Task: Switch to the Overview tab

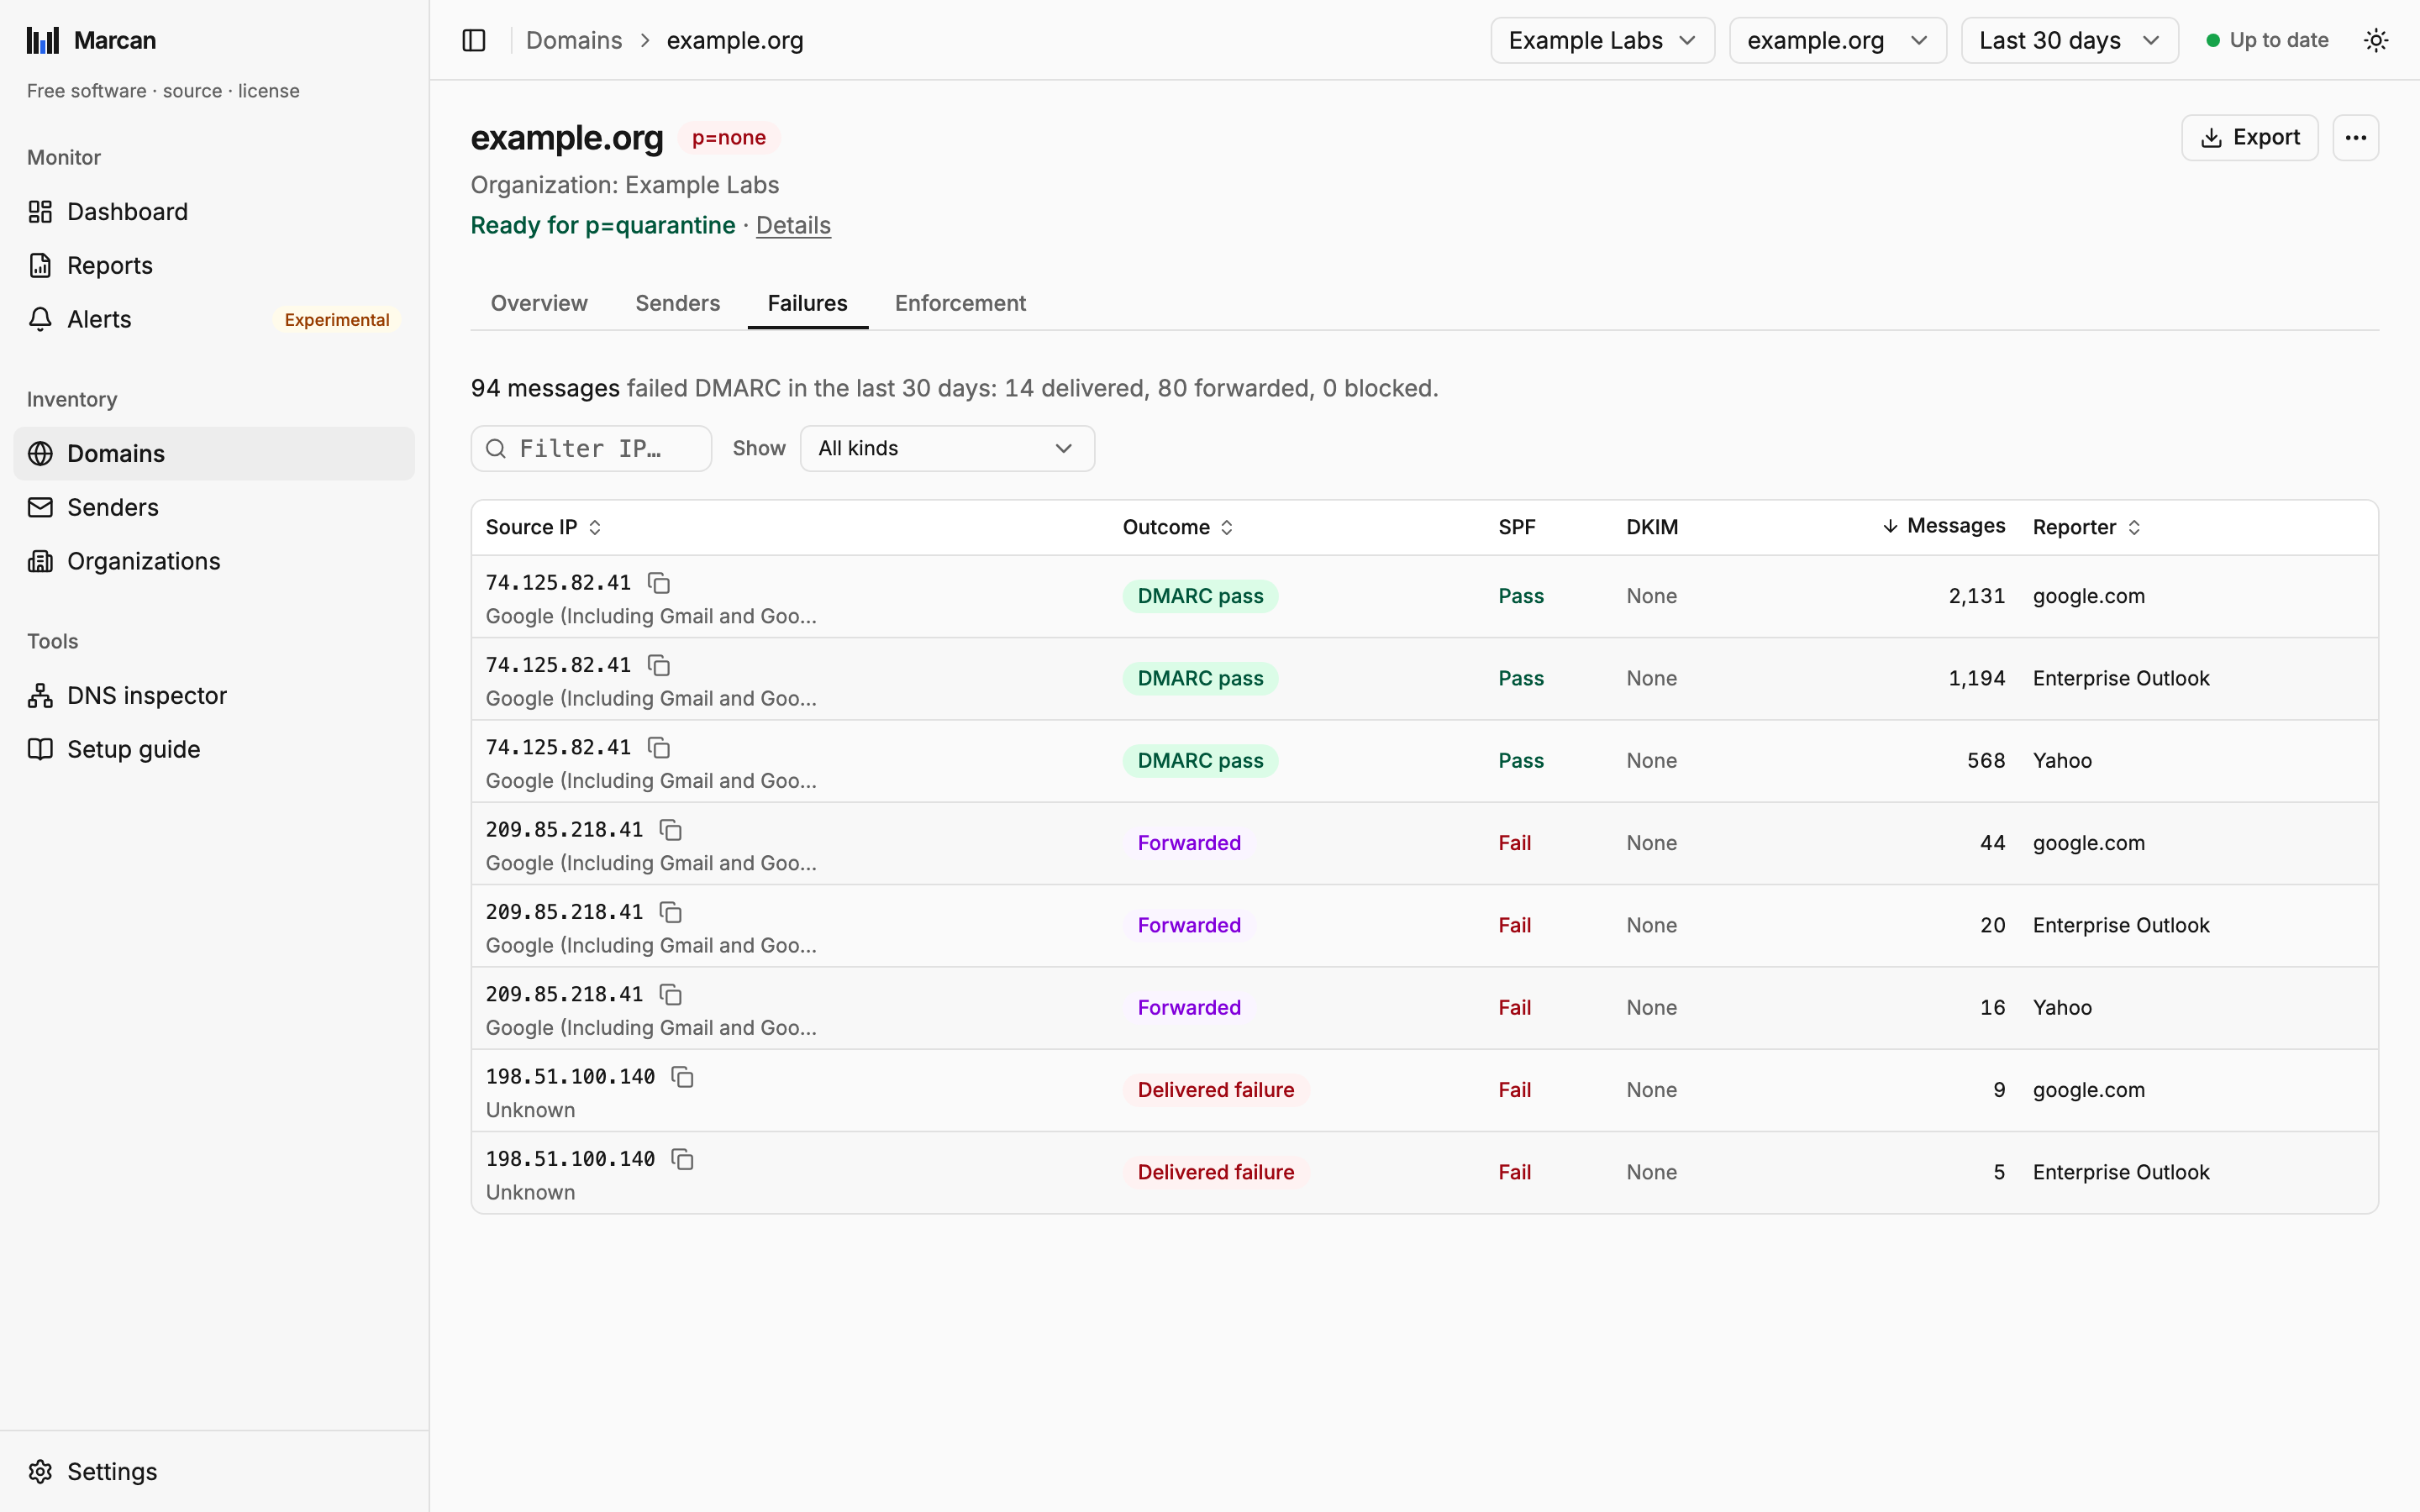Action: (539, 303)
